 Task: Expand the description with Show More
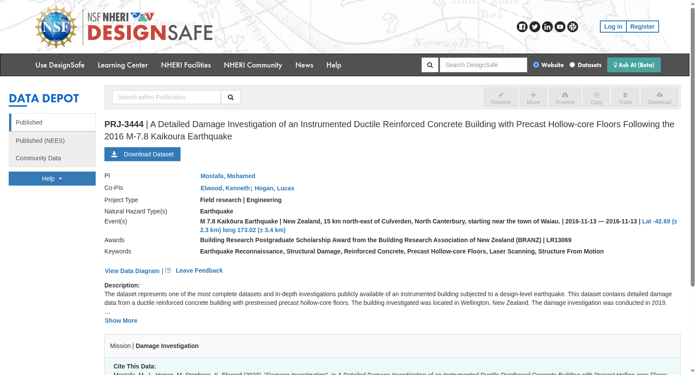point(121,321)
